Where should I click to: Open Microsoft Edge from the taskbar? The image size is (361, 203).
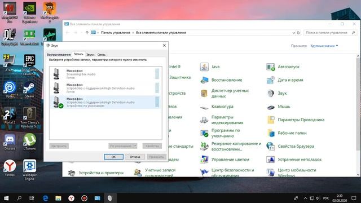point(45,198)
